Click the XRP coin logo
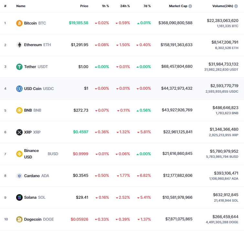Screen dimensions: 244x231 (19, 132)
